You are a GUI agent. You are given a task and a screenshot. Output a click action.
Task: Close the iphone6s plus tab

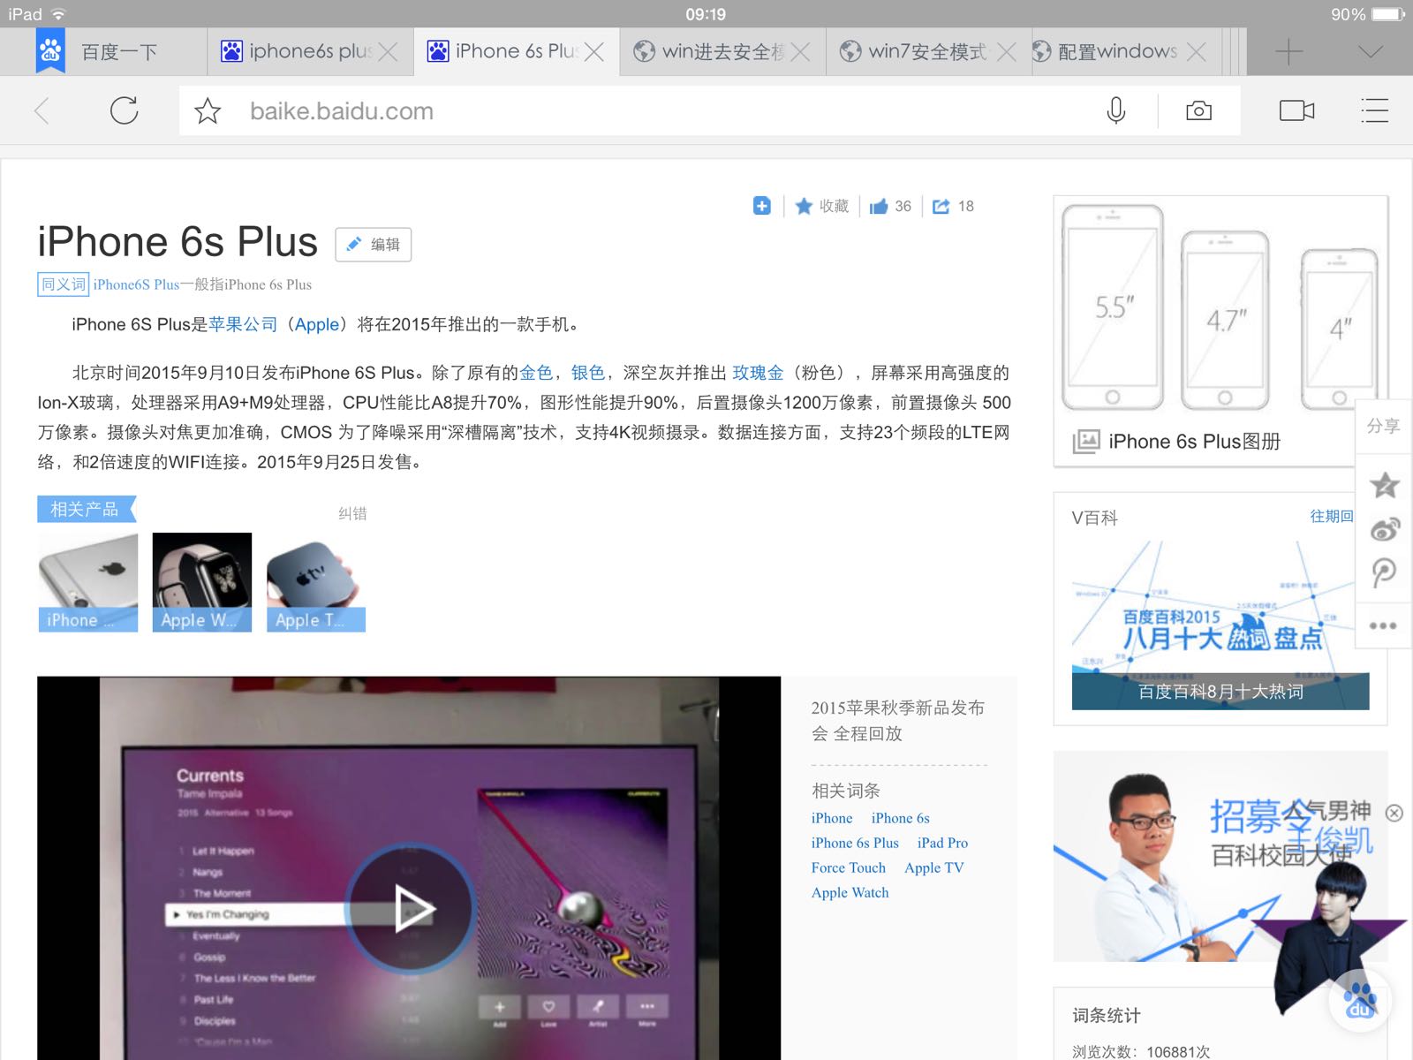[x=388, y=52]
